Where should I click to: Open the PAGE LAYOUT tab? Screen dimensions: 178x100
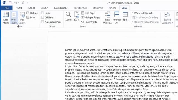point(61,8)
